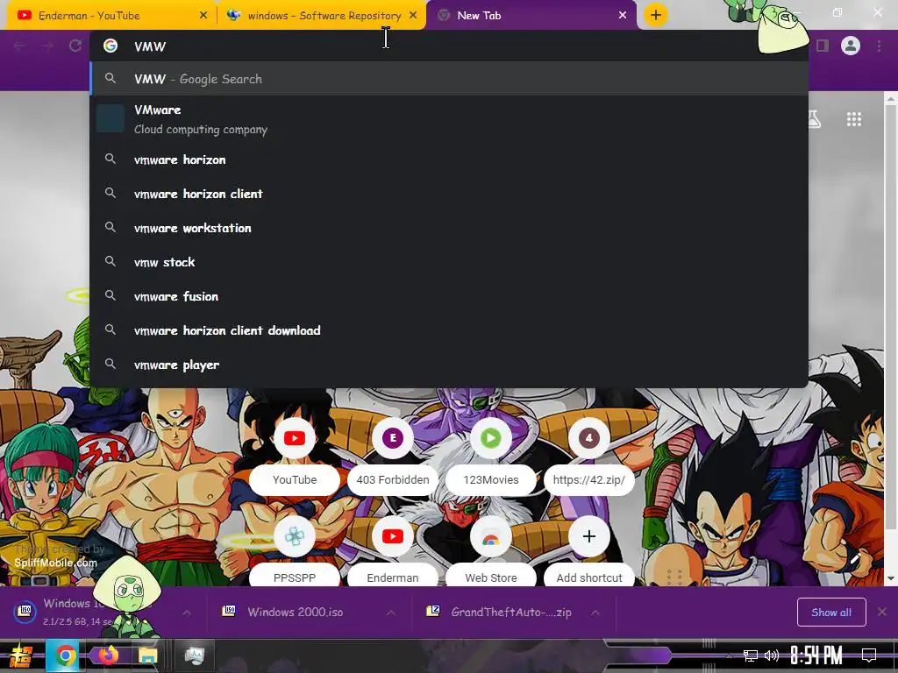
Task: Click the browser forward arrow
Action: (x=47, y=46)
